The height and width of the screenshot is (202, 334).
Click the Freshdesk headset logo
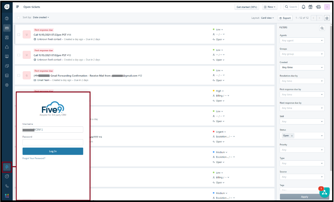coord(7,7)
